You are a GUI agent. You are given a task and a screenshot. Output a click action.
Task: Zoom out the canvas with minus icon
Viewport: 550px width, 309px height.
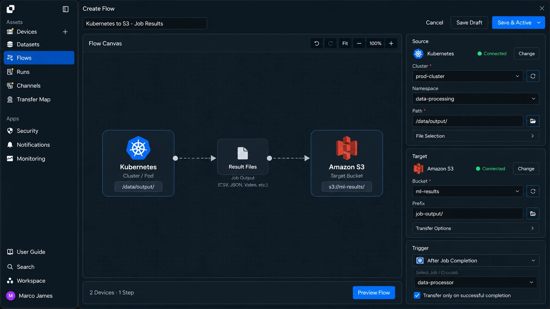point(359,43)
